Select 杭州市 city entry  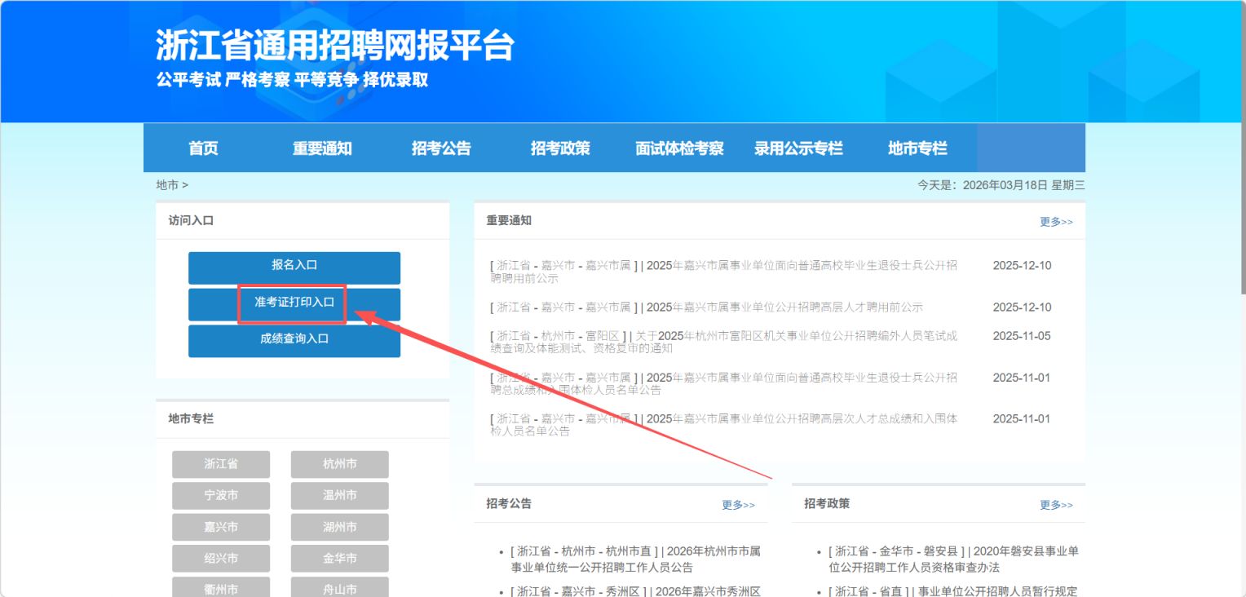[x=339, y=464]
